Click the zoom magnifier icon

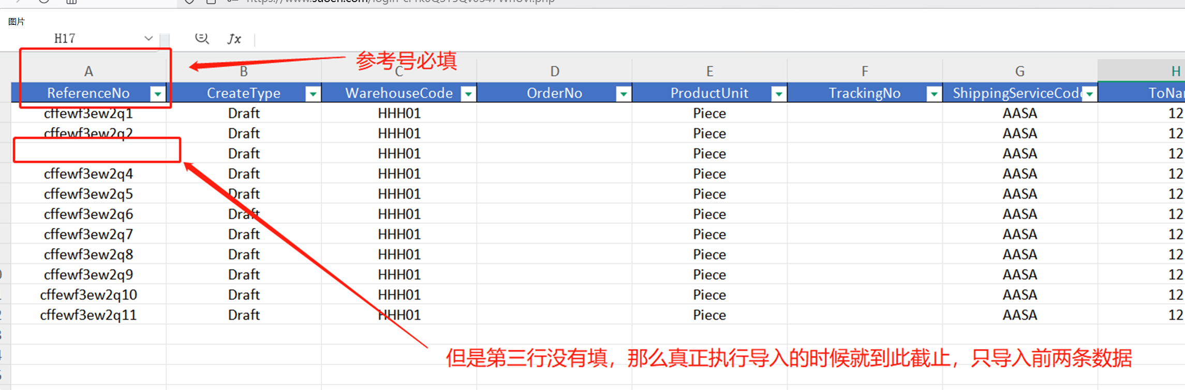point(202,38)
